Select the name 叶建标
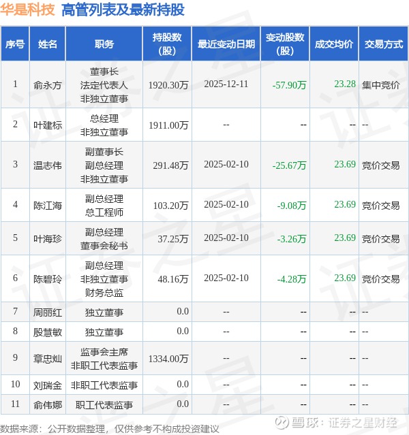409x435 pixels. tap(48, 125)
